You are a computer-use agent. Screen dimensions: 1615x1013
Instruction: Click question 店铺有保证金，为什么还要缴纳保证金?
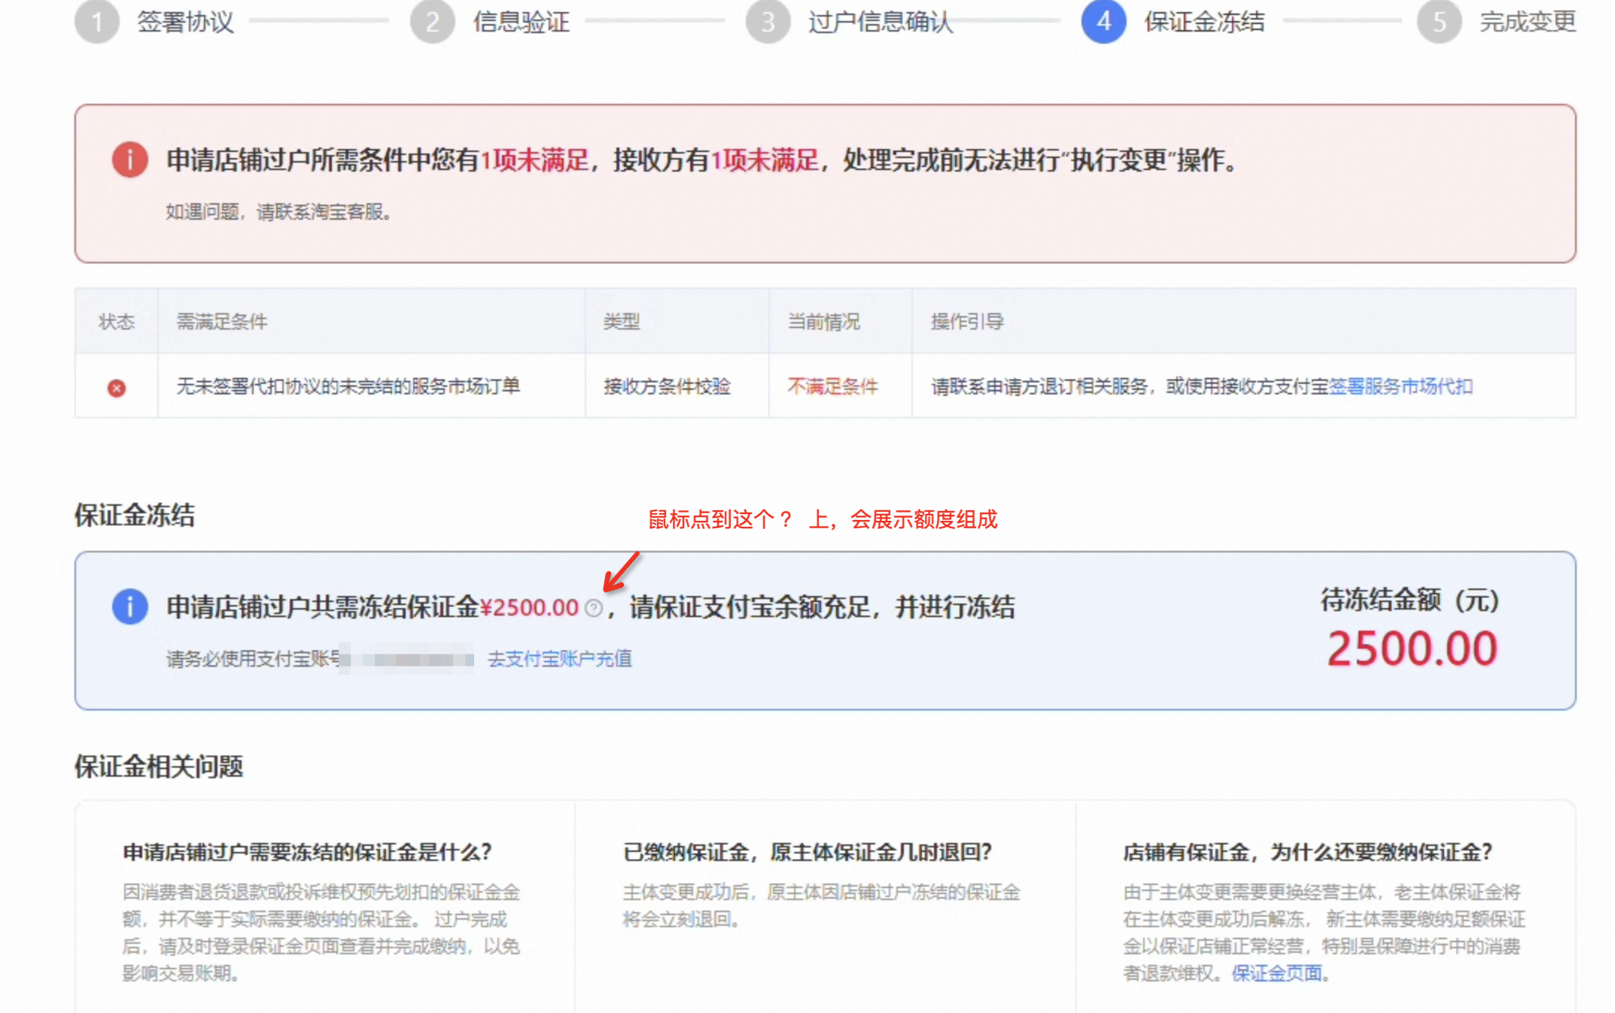click(1308, 852)
